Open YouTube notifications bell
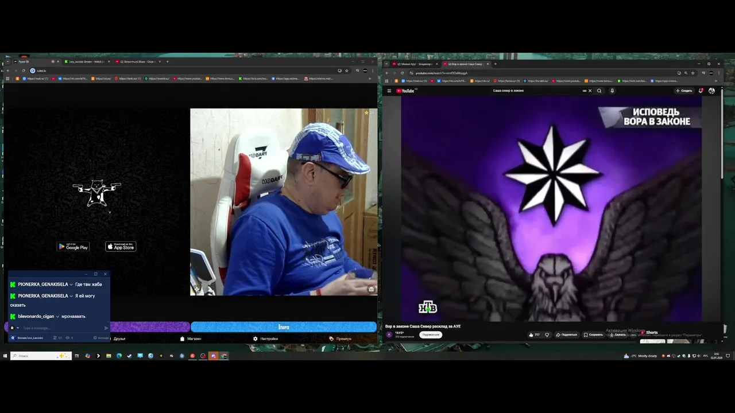Screen dimensions: 735x413 (x=701, y=91)
